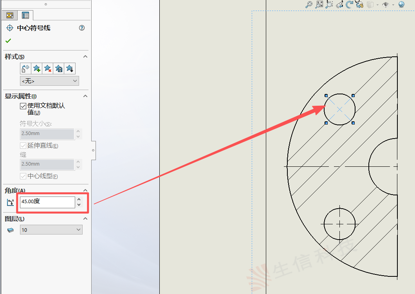
Task: Click the layers icon beside the 10 dropdown
Action: point(10,230)
